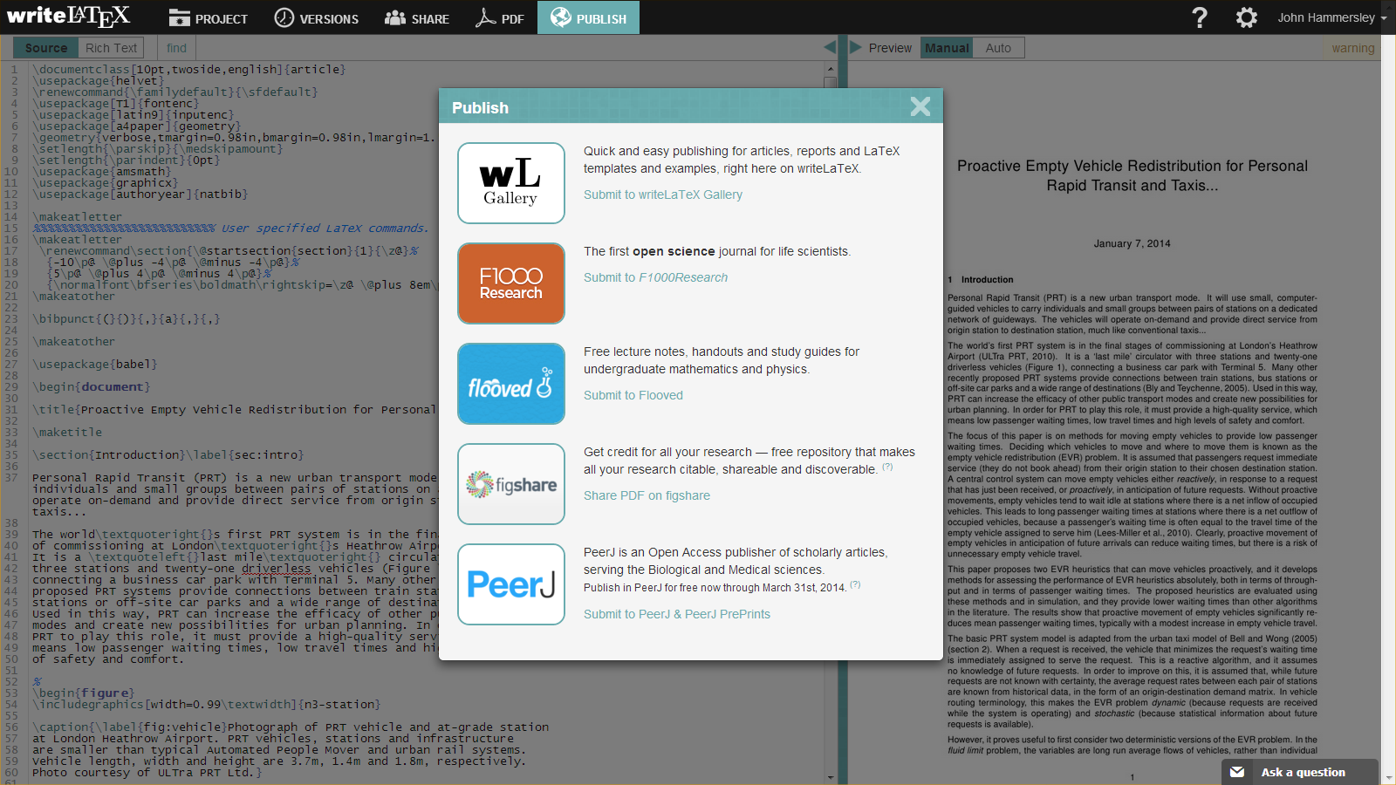
Task: Click the F1000 Research logo tile
Action: (511, 283)
